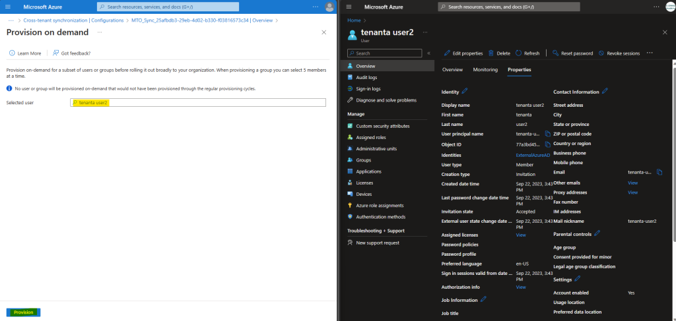Open more toolbar options ellipsis
Image resolution: width=676 pixels, height=321 pixels.
[x=650, y=53]
